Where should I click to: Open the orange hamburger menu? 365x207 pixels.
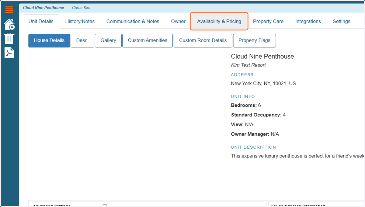[x=9, y=10]
